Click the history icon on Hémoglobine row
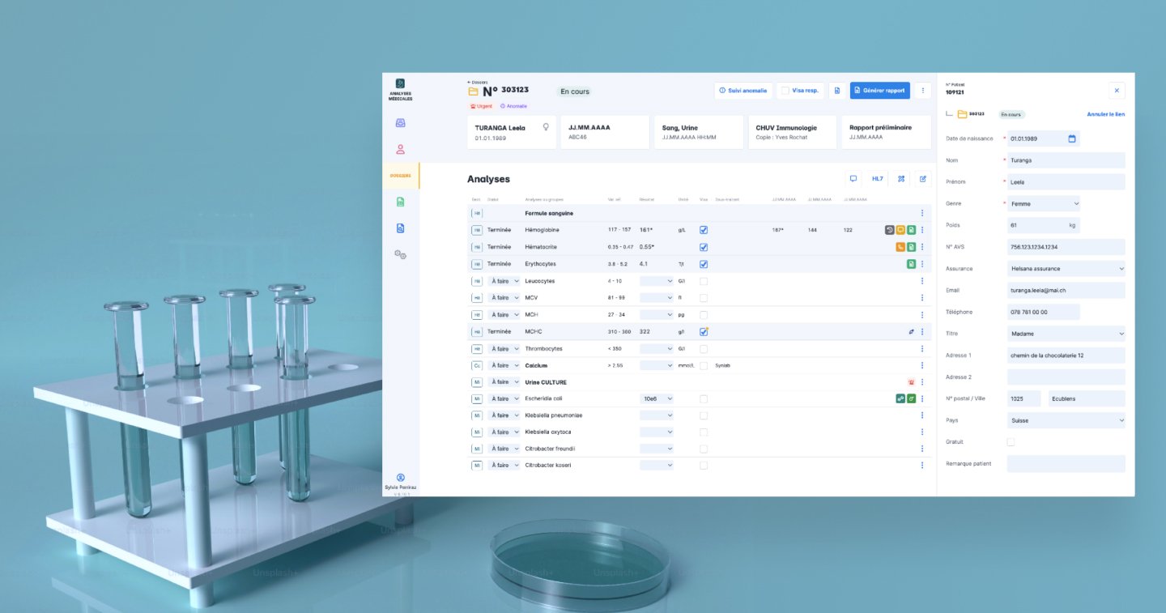 (889, 230)
